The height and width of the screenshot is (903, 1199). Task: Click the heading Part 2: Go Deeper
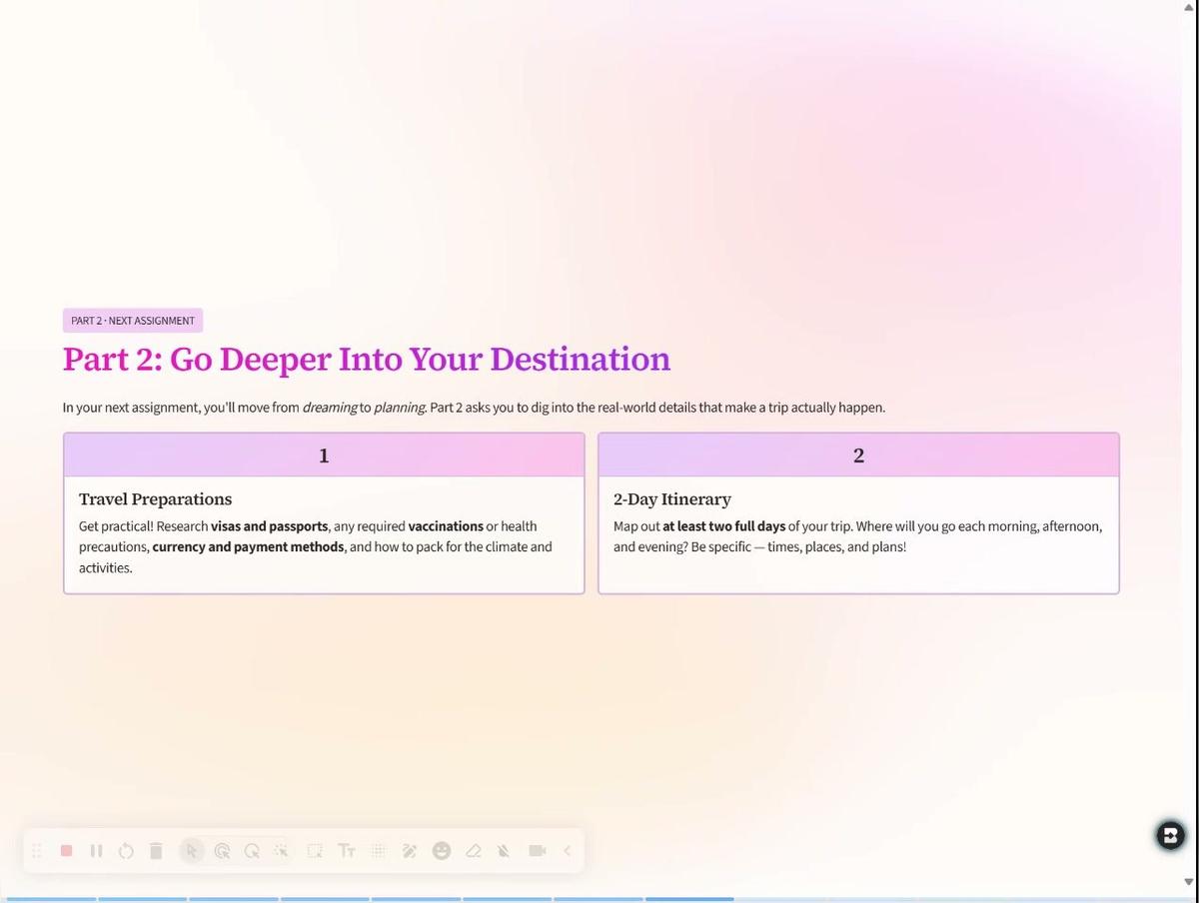click(367, 359)
